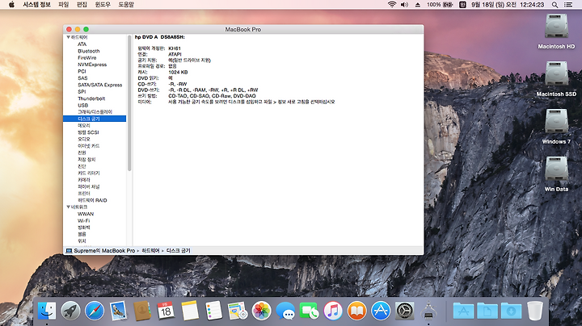Launch Launchpad rocket icon in Dock

click(x=70, y=311)
